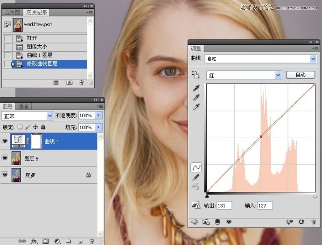The image size is (322, 245).
Task: Click the 输出 value field
Action: coord(224,206)
